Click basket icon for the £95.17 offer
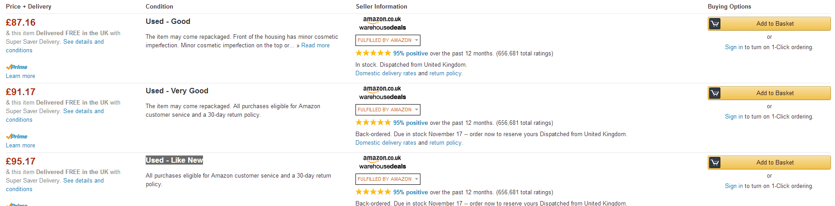The image size is (835, 206). click(715, 162)
